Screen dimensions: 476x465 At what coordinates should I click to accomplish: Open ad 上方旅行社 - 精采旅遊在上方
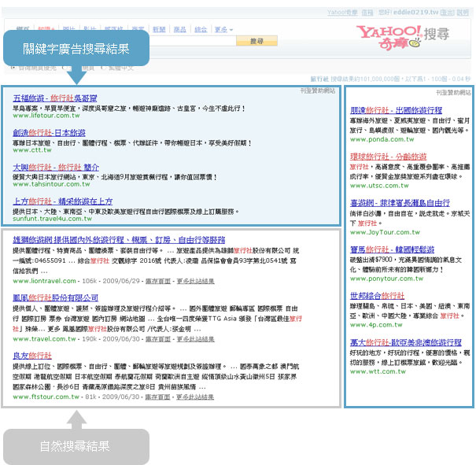click(62, 201)
